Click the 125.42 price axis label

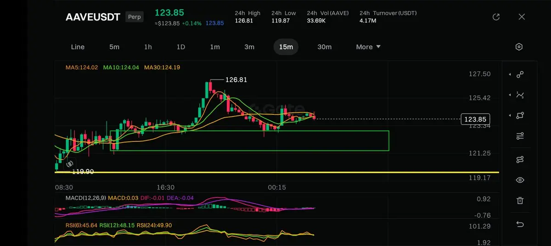point(479,98)
